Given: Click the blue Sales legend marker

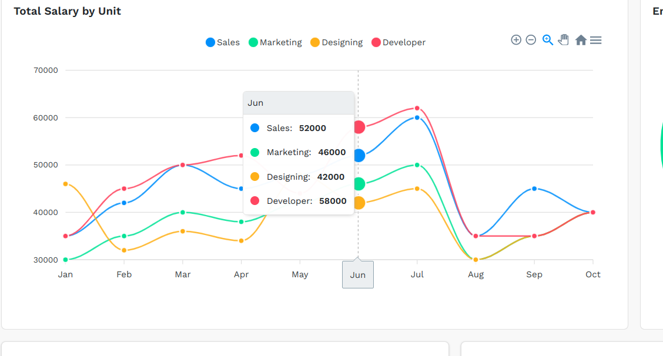Looking at the screenshot, I should [210, 42].
